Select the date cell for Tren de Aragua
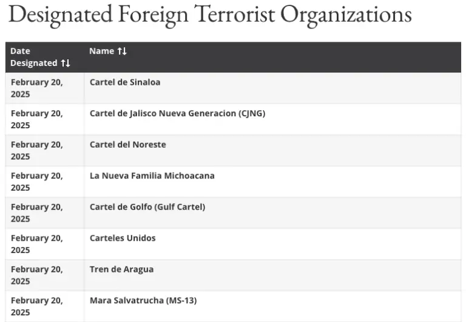The height and width of the screenshot is (322, 466). 37,275
